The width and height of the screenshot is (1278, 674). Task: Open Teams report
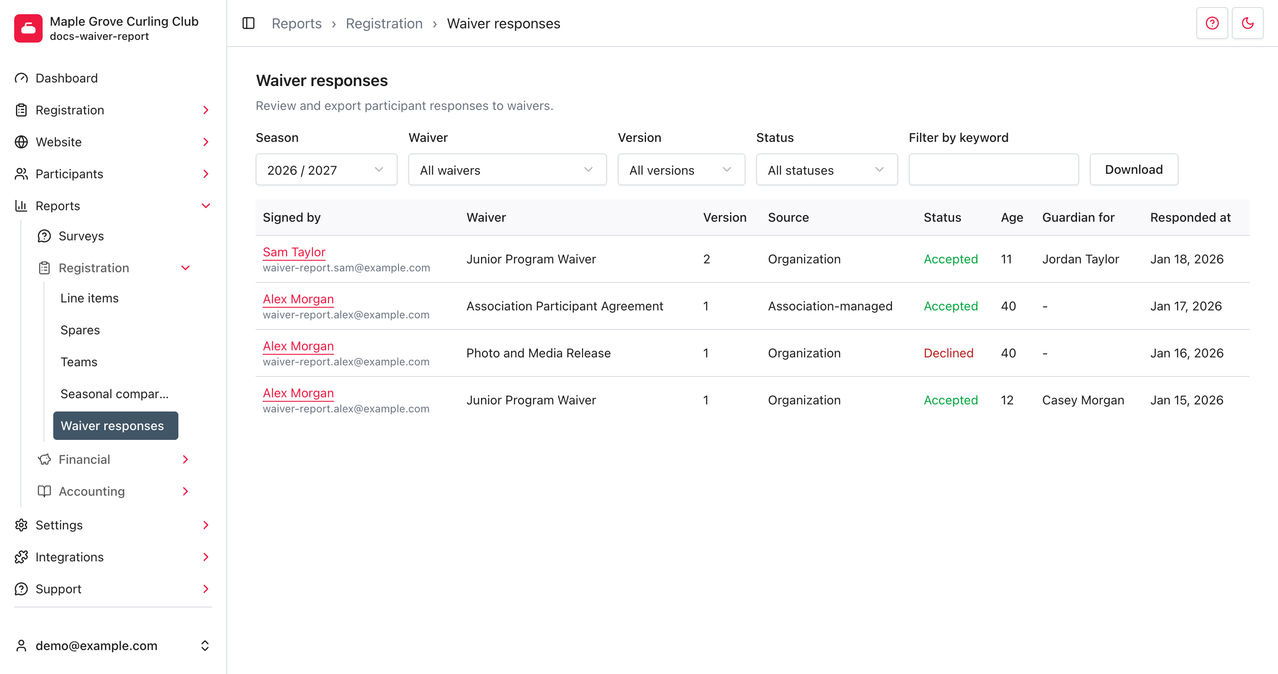click(79, 362)
